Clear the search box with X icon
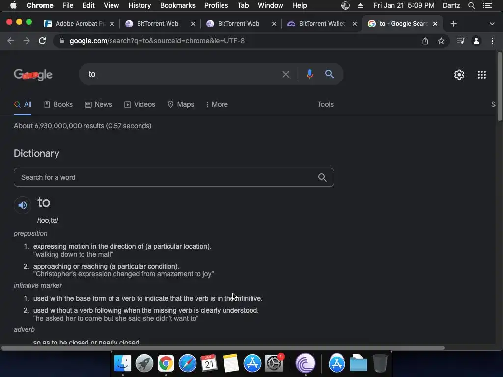This screenshot has width=503, height=377. pyautogui.click(x=285, y=75)
